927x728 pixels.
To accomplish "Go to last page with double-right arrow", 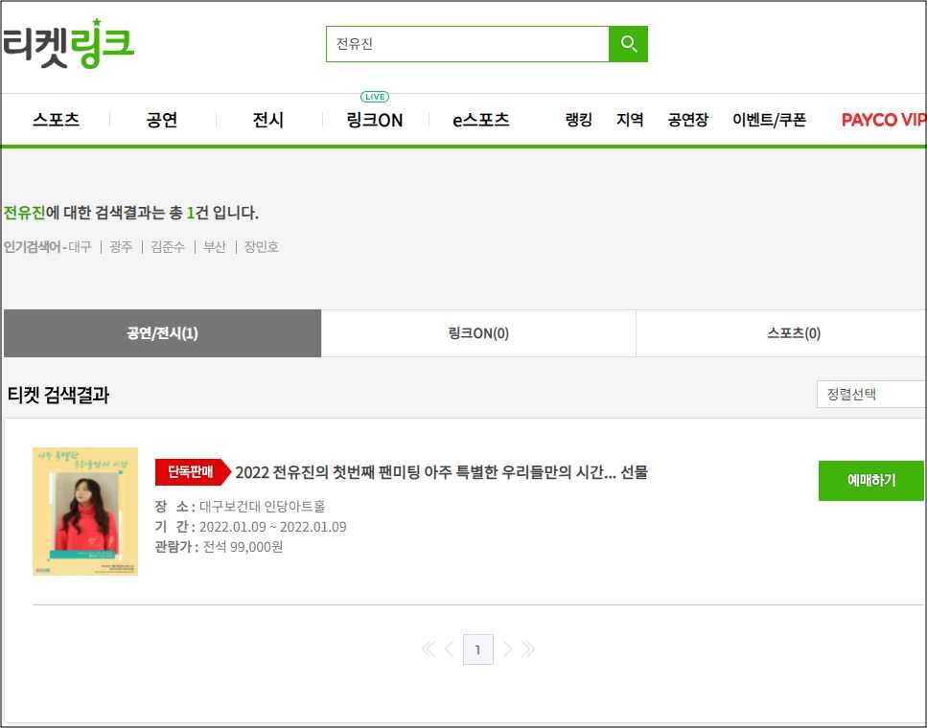I will click(x=528, y=649).
